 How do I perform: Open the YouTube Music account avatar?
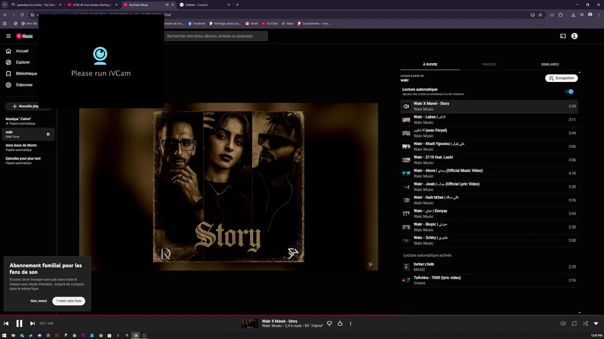(x=574, y=36)
